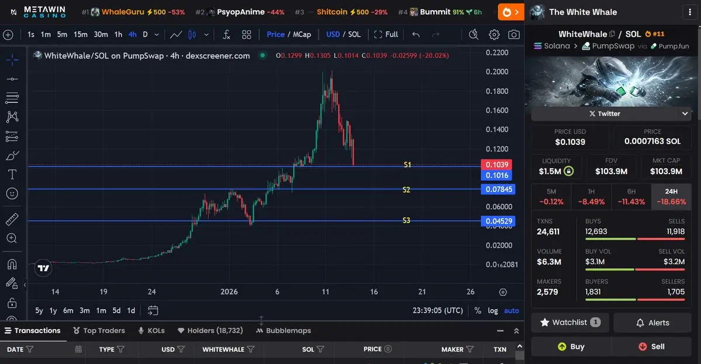Click the red Sell button
This screenshot has width=701, height=364.
coord(651,346)
